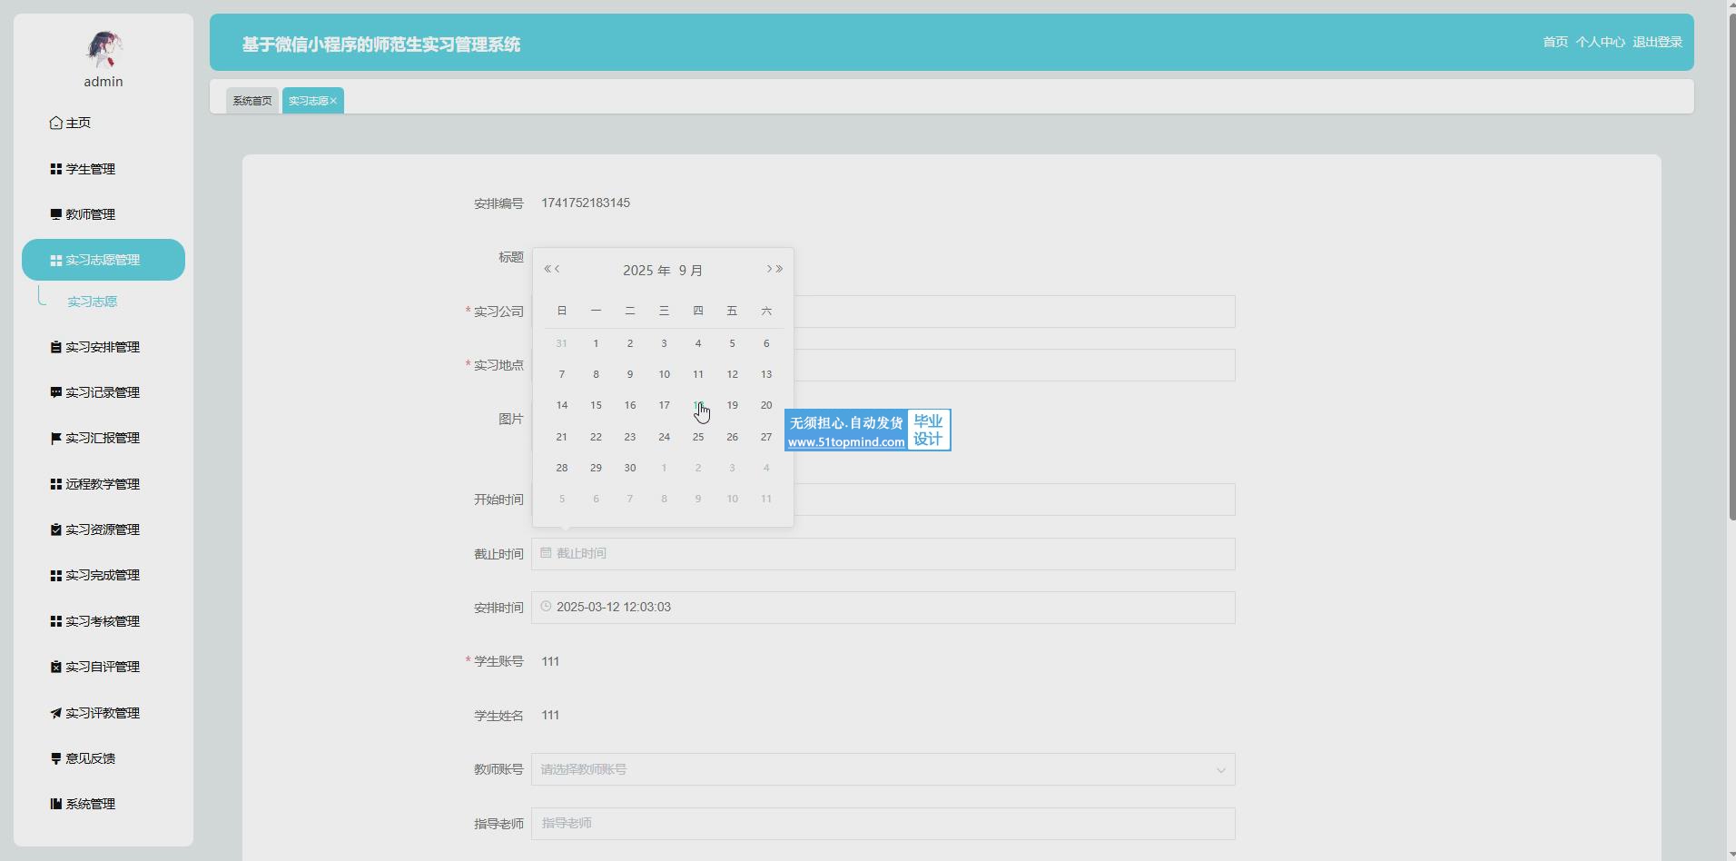Viewport: 1736px width, 861px height.
Task: Click the page vertical scrollbar
Action: (x=1731, y=272)
